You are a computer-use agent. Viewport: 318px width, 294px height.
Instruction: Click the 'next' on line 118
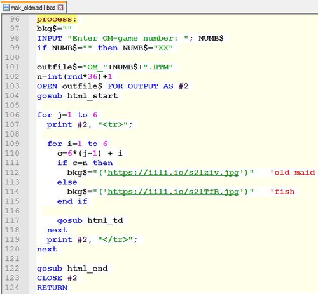point(57,230)
